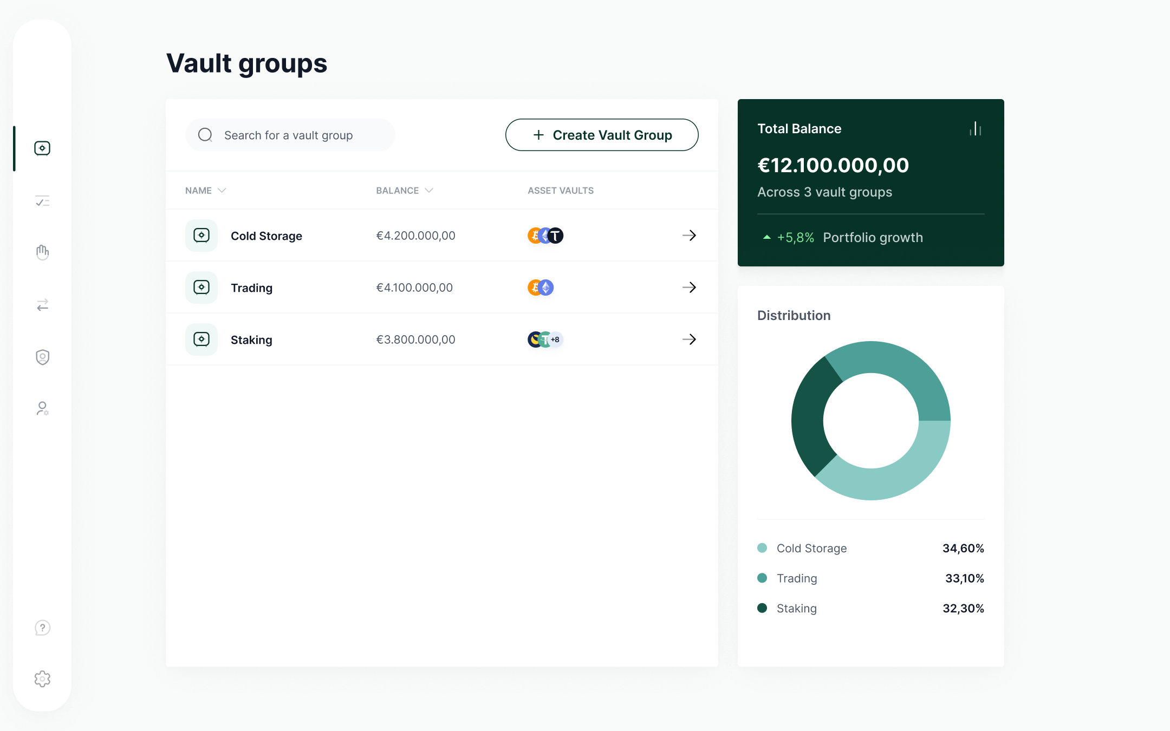Image resolution: width=1170 pixels, height=731 pixels.
Task: Open the Trading row arrow
Action: tap(689, 288)
